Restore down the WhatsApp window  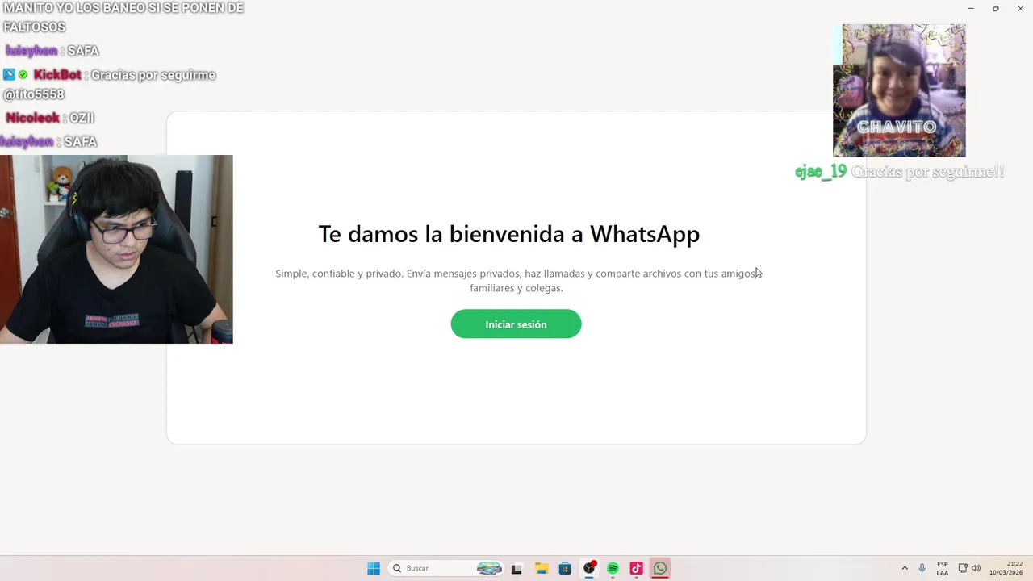(996, 8)
